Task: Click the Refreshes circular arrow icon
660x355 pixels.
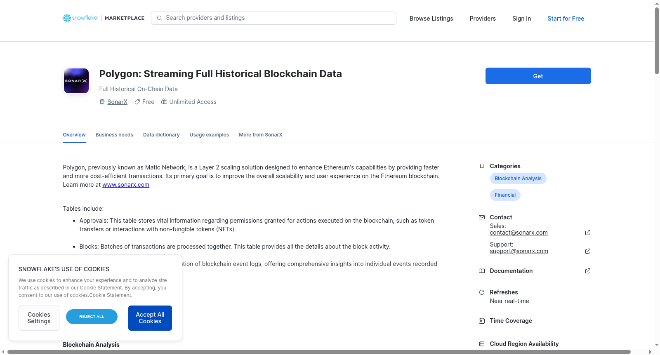Action: 482,292
